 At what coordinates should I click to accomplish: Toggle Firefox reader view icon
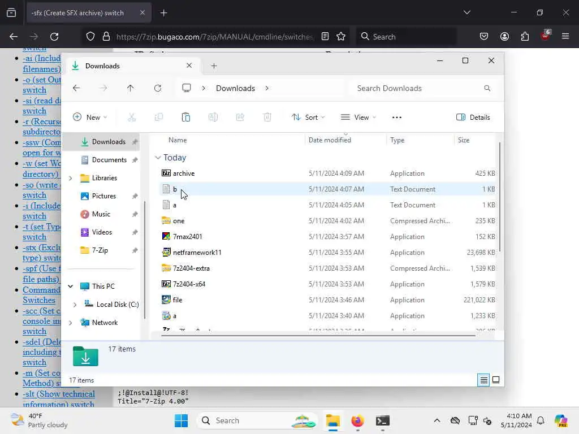pos(325,37)
